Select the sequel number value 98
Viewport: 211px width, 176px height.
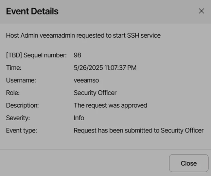click(x=77, y=55)
